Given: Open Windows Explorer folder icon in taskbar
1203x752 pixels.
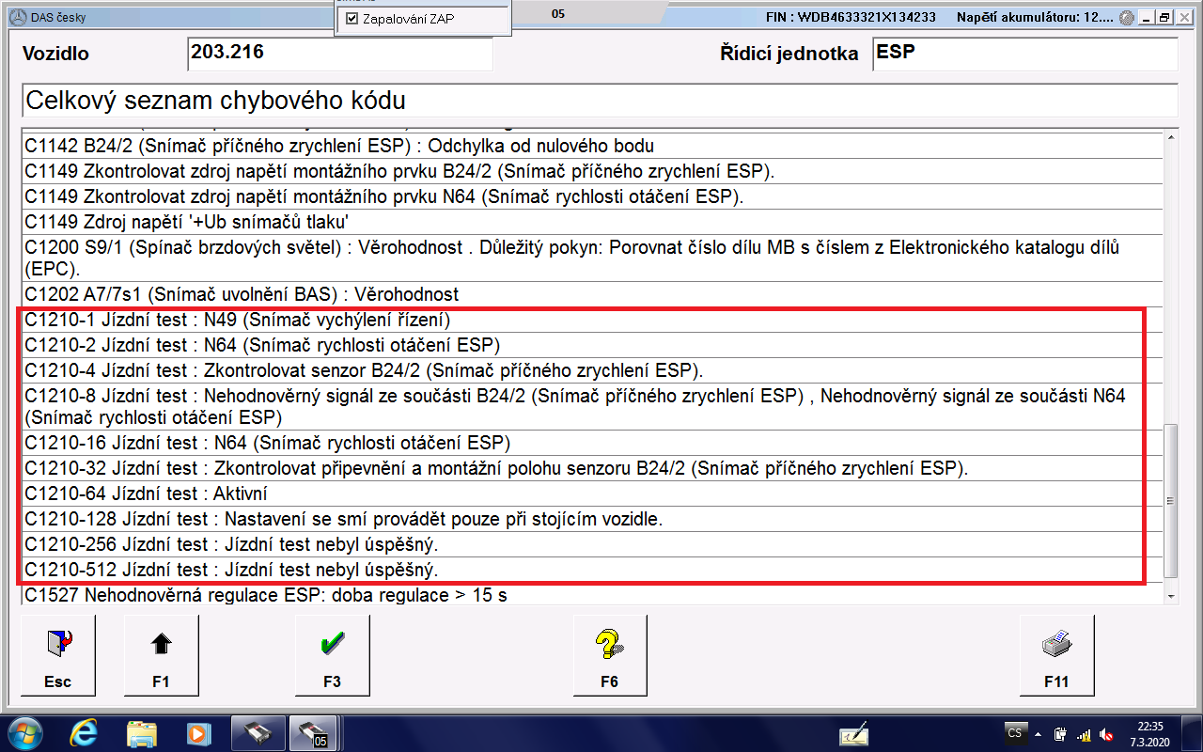Looking at the screenshot, I should tap(141, 732).
